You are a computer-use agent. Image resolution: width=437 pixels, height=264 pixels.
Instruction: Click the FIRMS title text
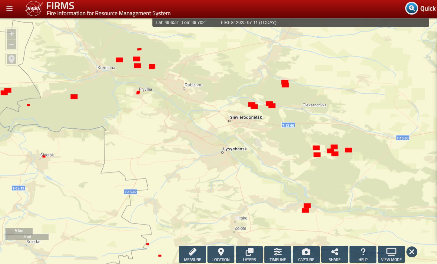[x=60, y=6]
